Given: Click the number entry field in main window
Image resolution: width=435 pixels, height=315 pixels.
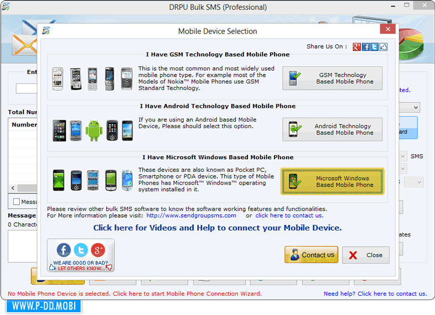Looking at the screenshot, I should (x=27, y=88).
